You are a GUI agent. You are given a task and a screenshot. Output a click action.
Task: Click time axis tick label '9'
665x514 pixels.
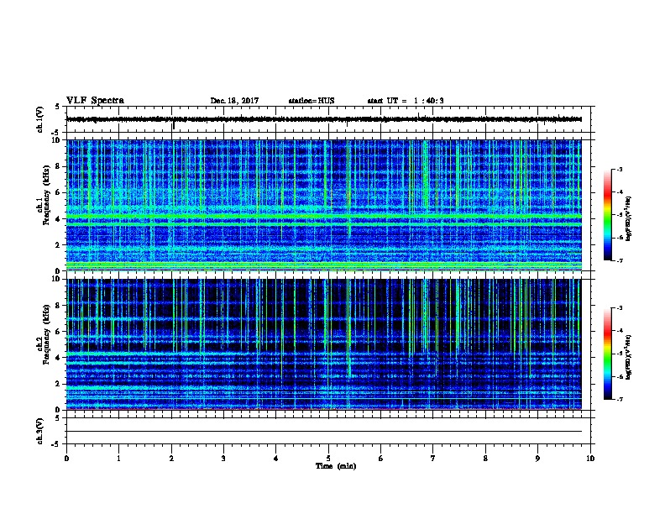coord(537,459)
